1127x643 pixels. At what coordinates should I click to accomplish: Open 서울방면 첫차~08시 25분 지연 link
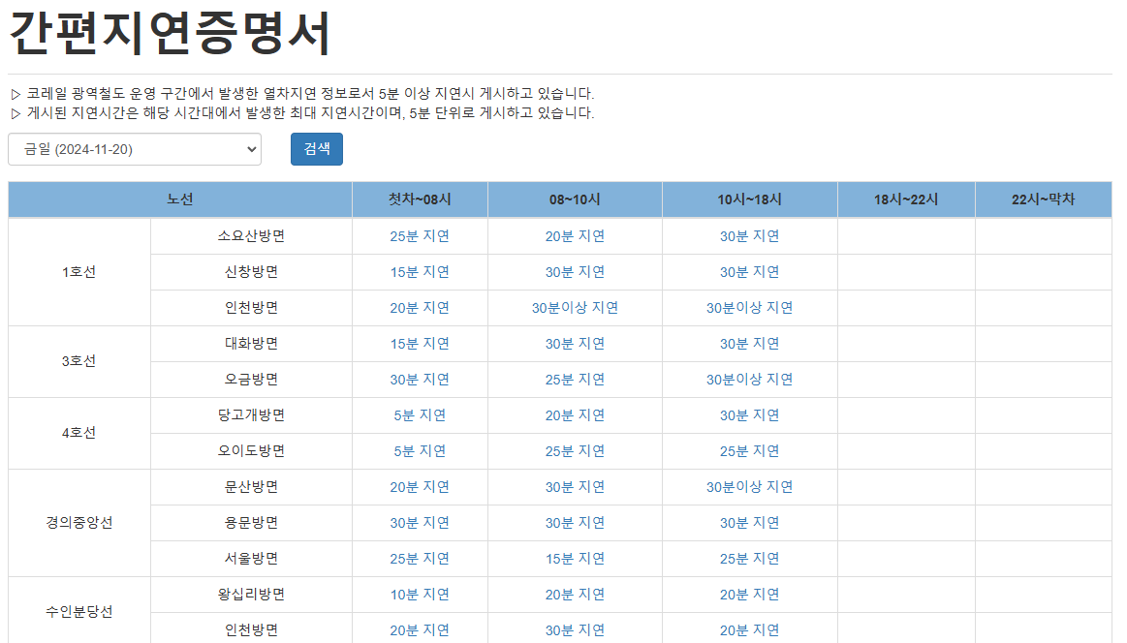[x=420, y=558]
